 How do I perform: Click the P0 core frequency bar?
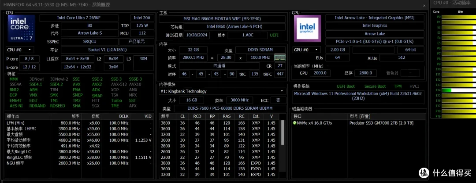pos(458,17)
